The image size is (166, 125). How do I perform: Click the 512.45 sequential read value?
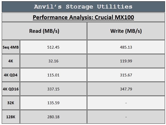(x=53, y=47)
